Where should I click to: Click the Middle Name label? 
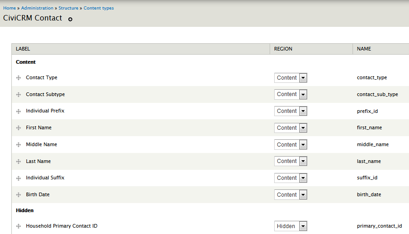pos(41,144)
